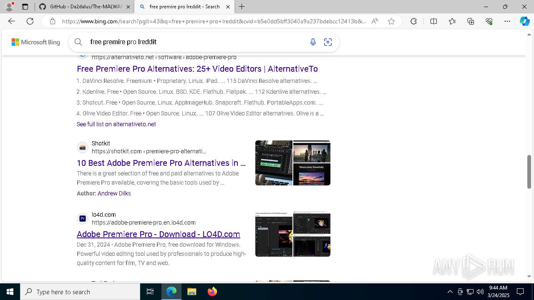Image resolution: width=534 pixels, height=300 pixels.
Task: Open Free Premiere Pro Alternatives AlternativeTo result
Action: [x=197, y=69]
